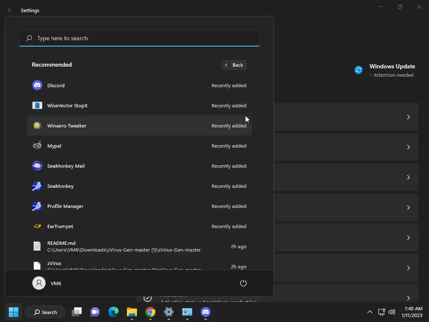429x322 pixels.
Task: Click 'Recently added' beside EarTrumpet
Action: 229,226
